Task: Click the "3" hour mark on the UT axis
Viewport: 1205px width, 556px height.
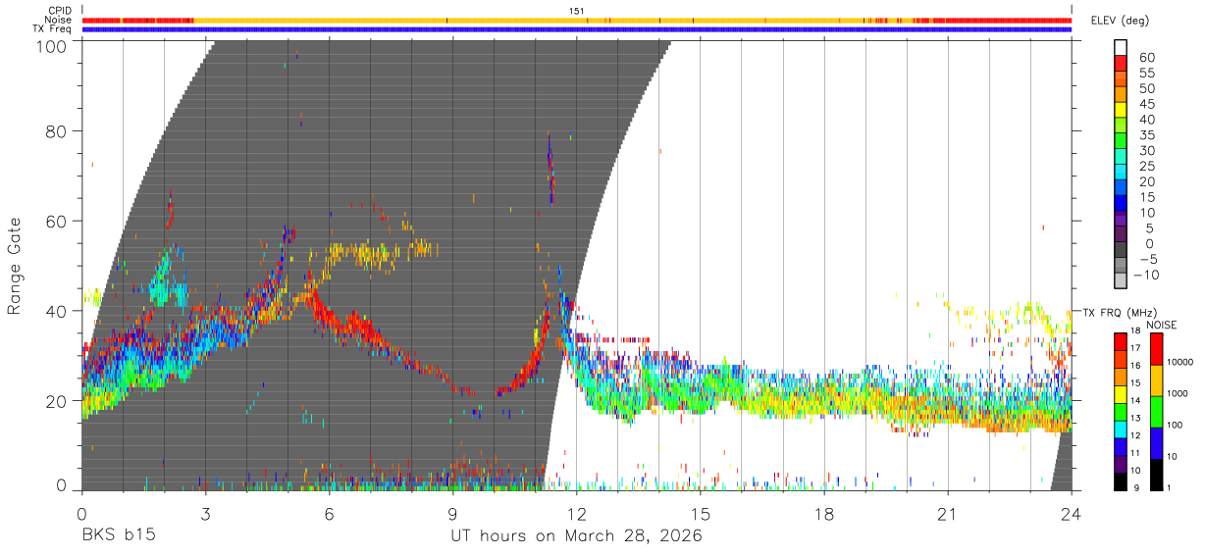Action: (206, 514)
